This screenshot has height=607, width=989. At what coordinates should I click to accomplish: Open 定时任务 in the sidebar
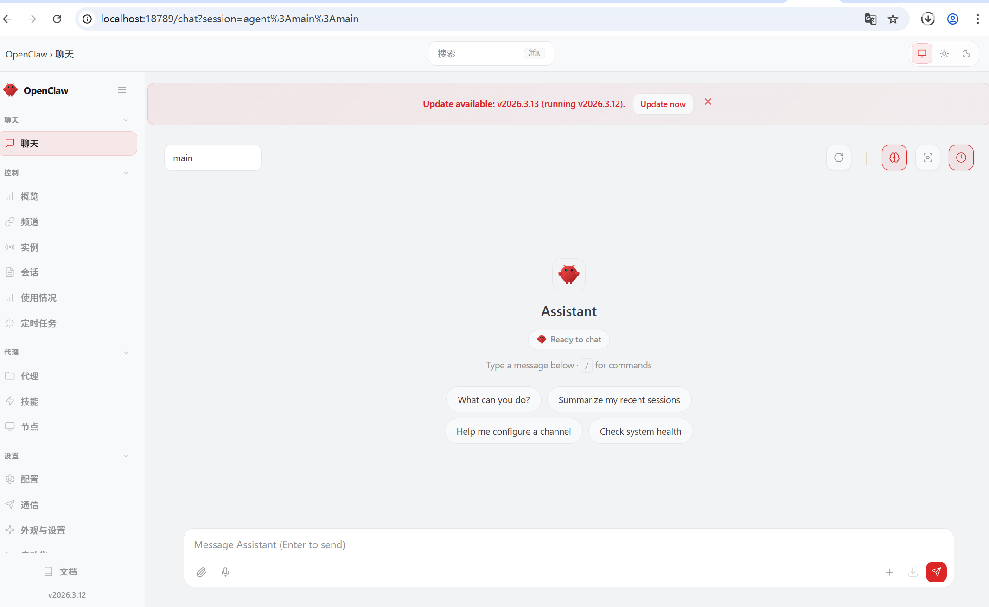(38, 323)
